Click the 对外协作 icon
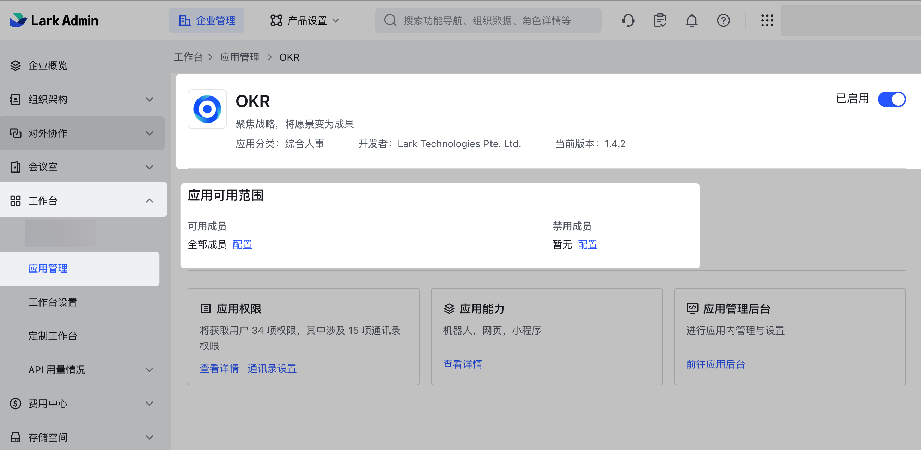This screenshot has height=450, width=921. [16, 133]
